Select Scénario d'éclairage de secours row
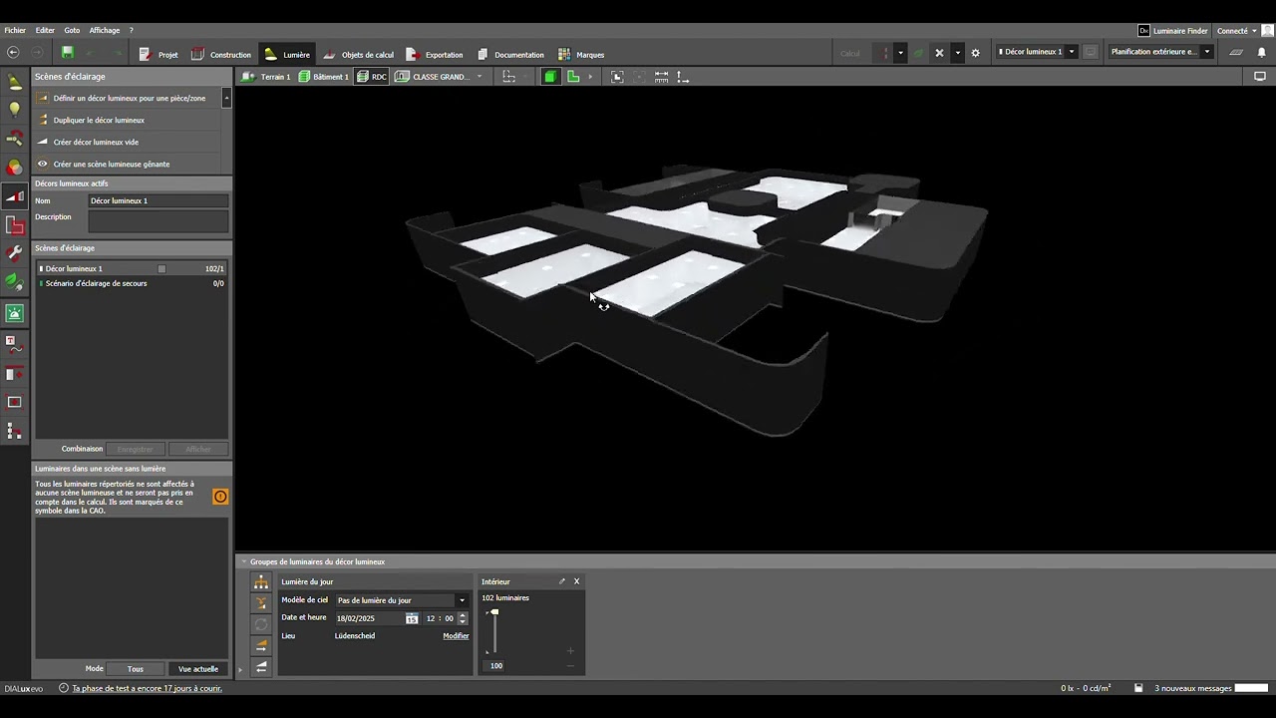The width and height of the screenshot is (1276, 718). pos(131,283)
